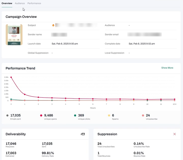The height and width of the screenshot is (160, 183).
Task: Switch to the Audience tab
Action: (20, 4)
